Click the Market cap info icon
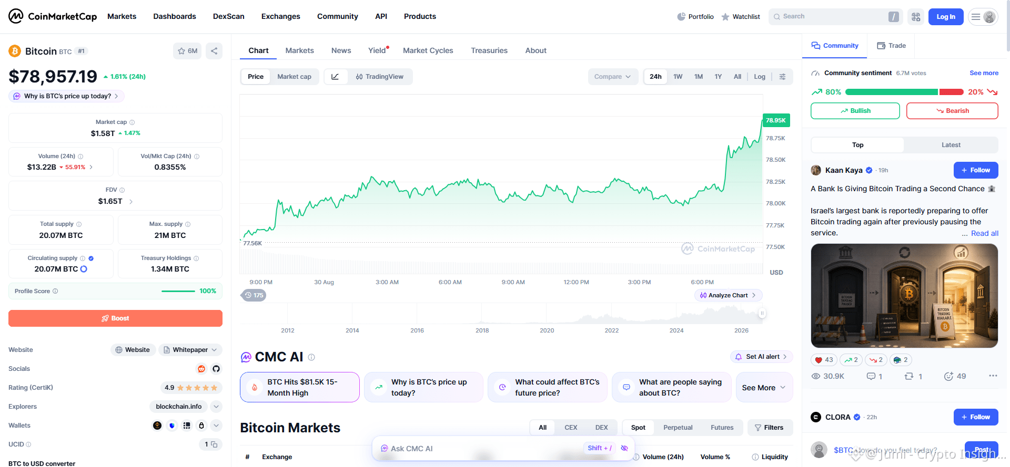The image size is (1010, 467). (132, 122)
